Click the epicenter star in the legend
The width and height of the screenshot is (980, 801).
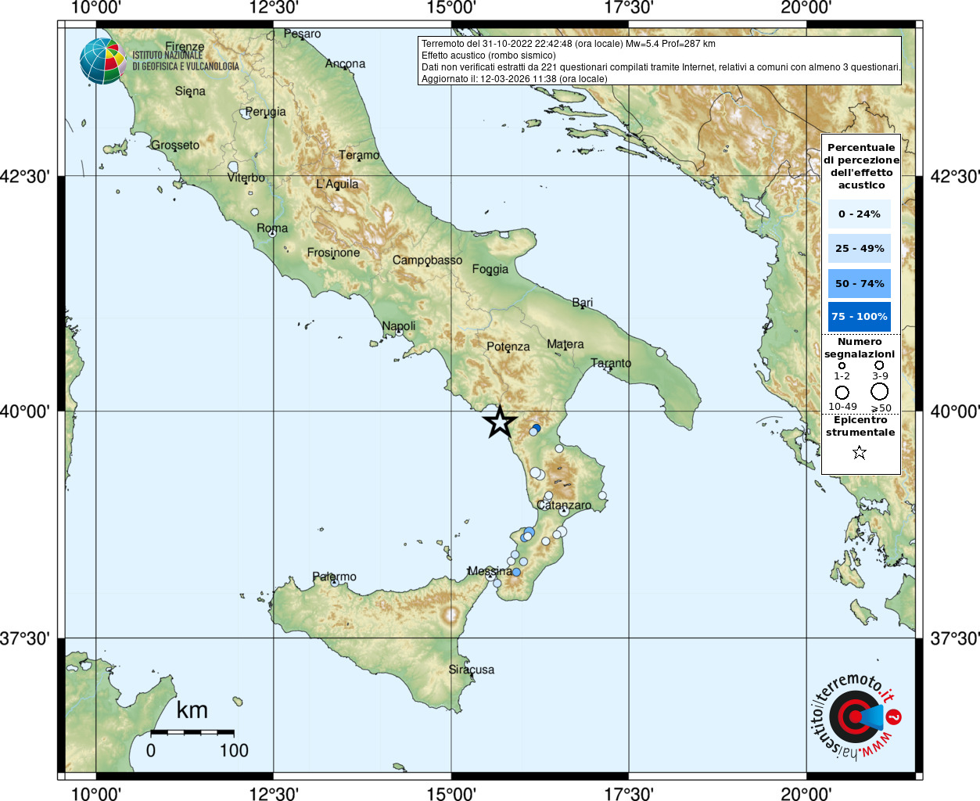tap(860, 452)
